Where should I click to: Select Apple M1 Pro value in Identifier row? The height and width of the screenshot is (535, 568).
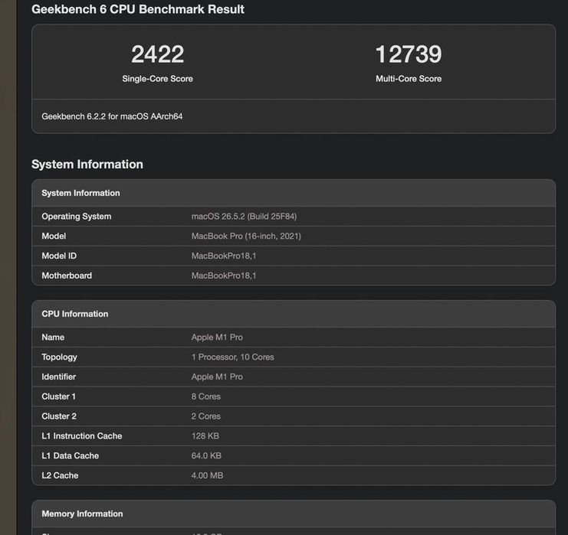pyautogui.click(x=217, y=377)
